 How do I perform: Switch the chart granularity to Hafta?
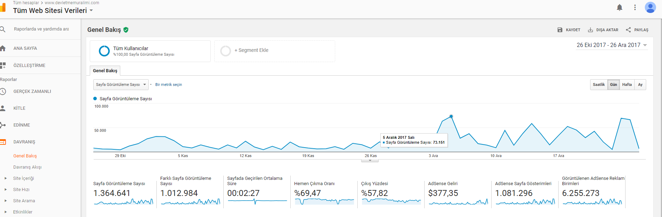point(627,84)
